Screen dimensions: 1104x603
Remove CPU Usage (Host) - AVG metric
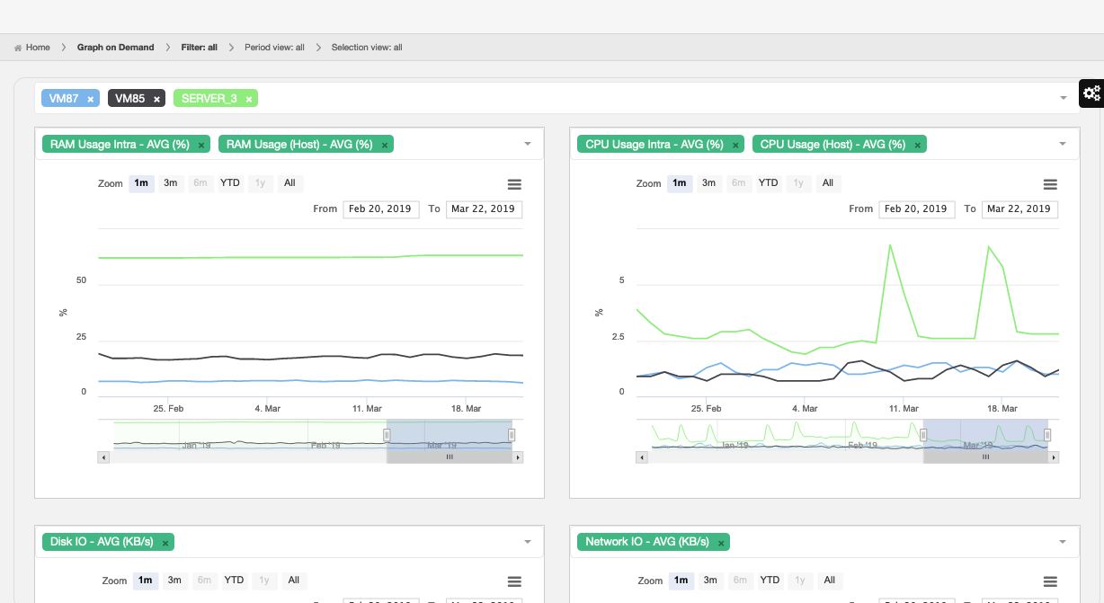coord(918,145)
